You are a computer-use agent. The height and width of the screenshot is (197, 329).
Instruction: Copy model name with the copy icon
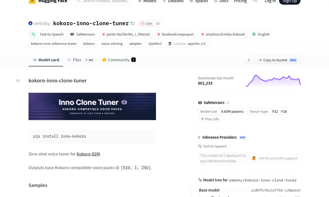[132, 23]
